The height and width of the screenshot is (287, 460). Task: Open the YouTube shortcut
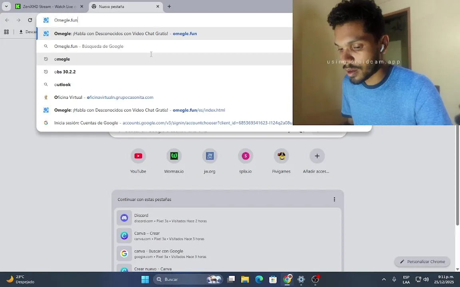pos(138,161)
